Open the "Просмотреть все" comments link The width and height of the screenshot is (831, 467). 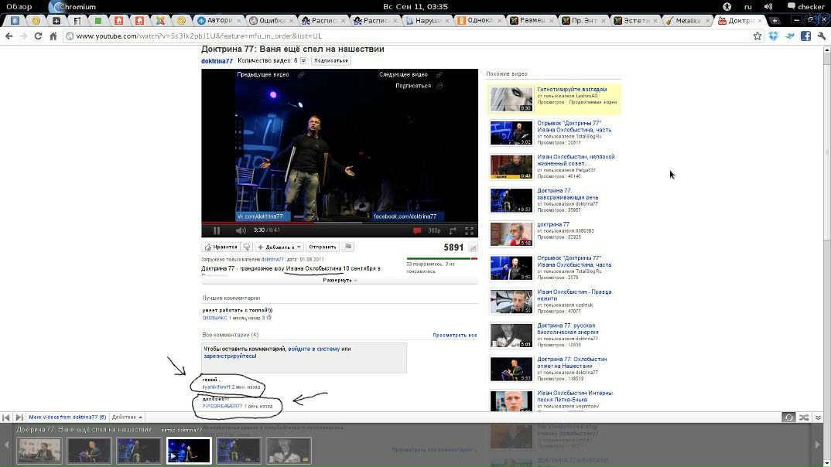(x=454, y=336)
